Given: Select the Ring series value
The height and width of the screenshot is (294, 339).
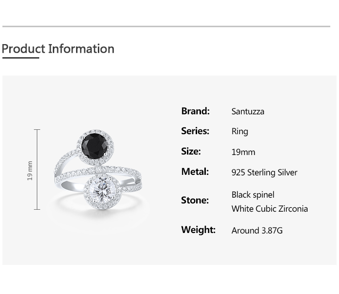Looking at the screenshot, I should click(240, 132).
